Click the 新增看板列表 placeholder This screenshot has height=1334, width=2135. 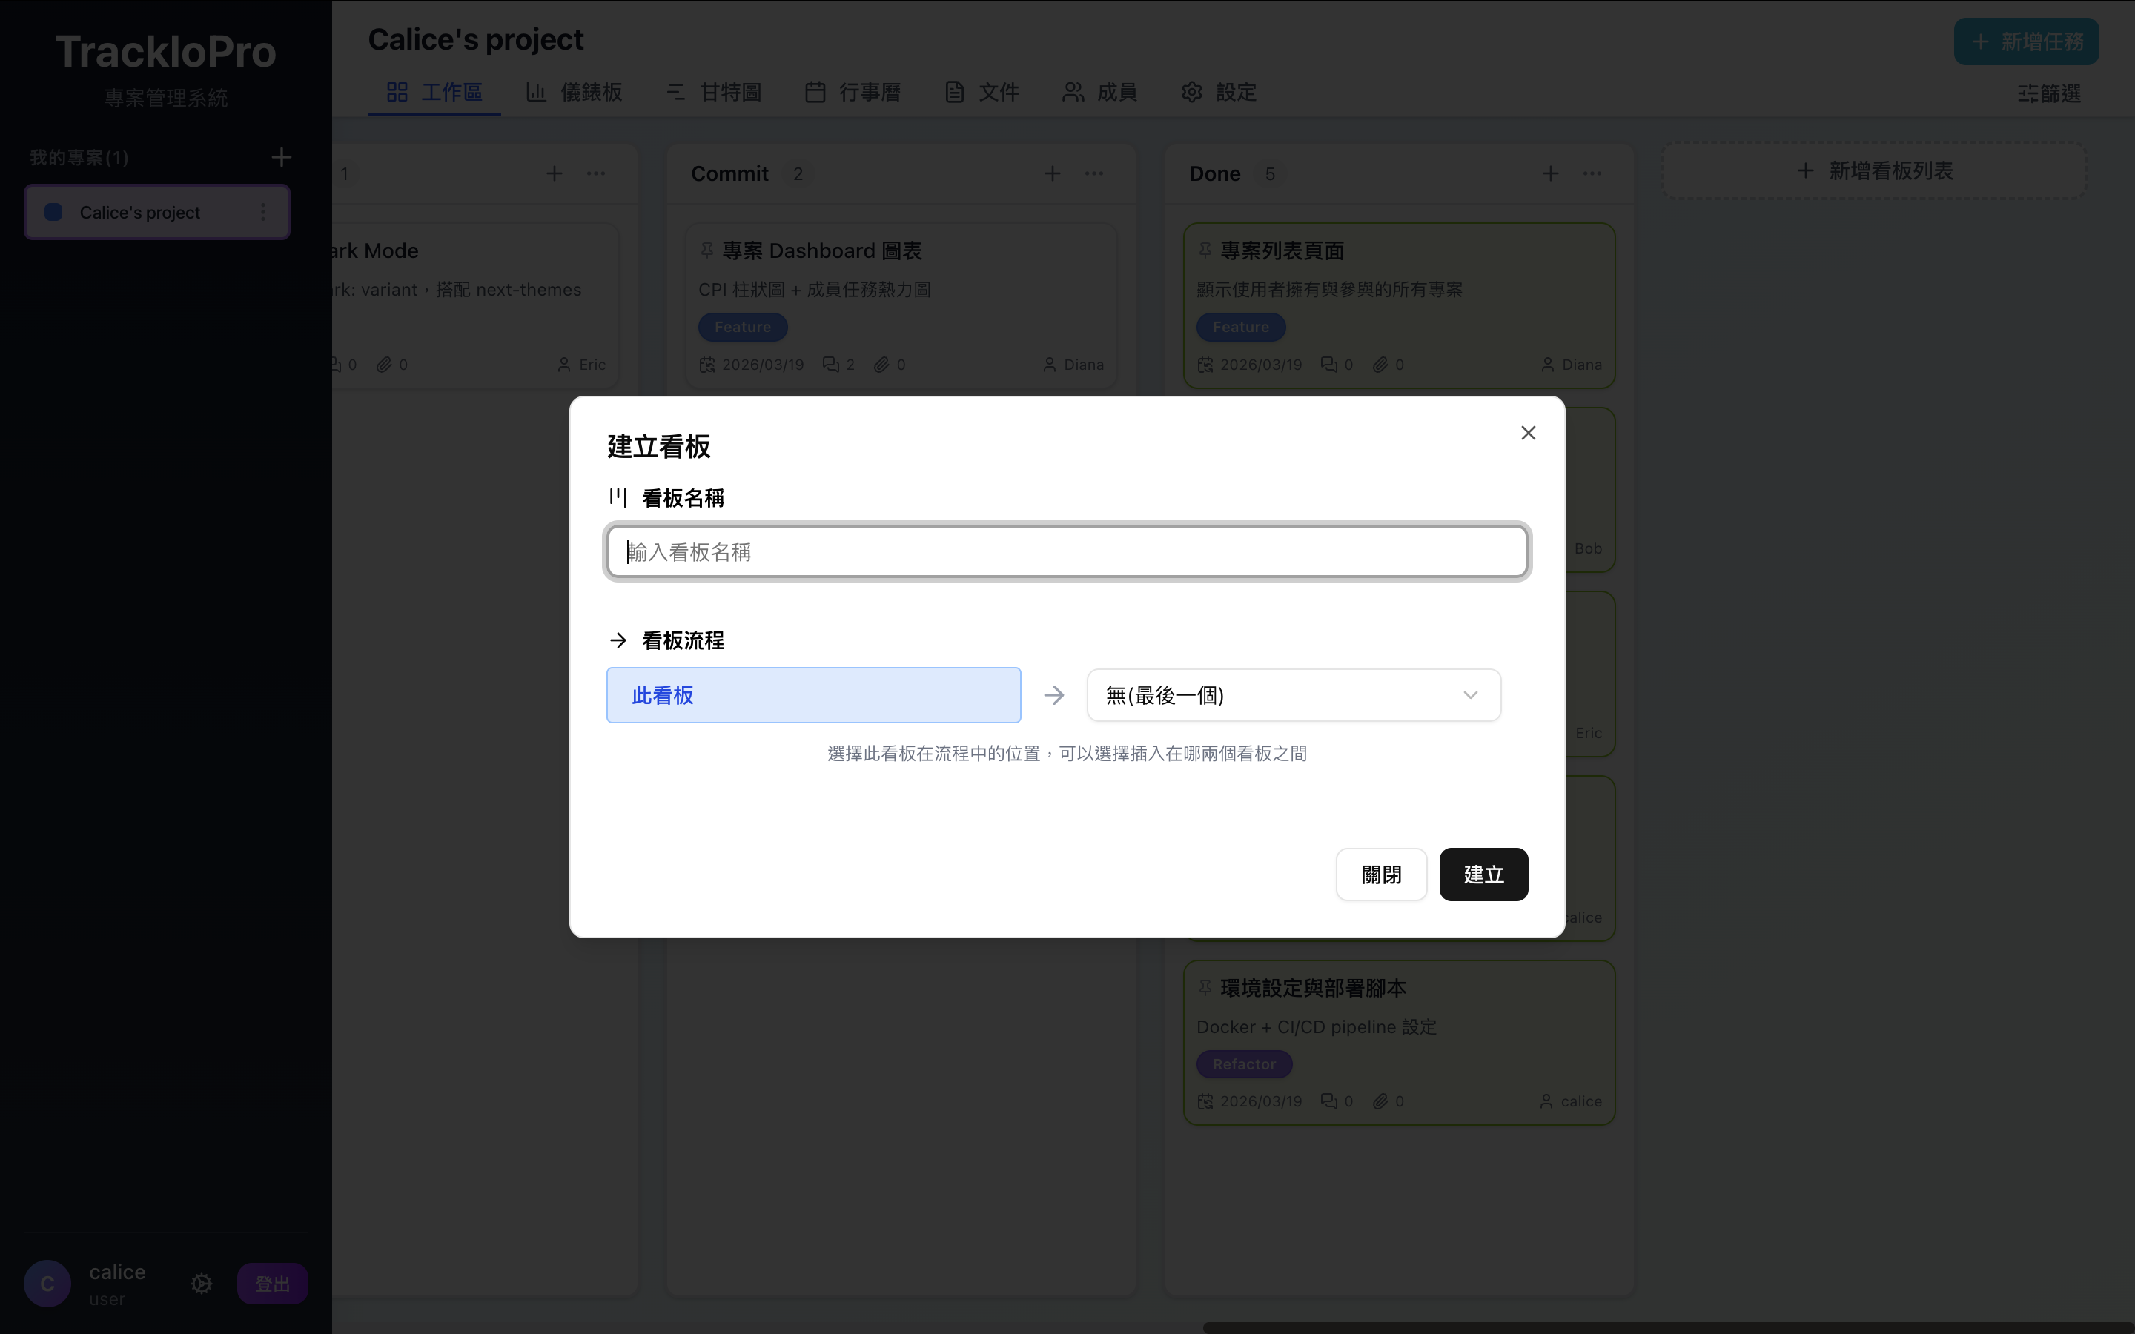pyautogui.click(x=1874, y=170)
